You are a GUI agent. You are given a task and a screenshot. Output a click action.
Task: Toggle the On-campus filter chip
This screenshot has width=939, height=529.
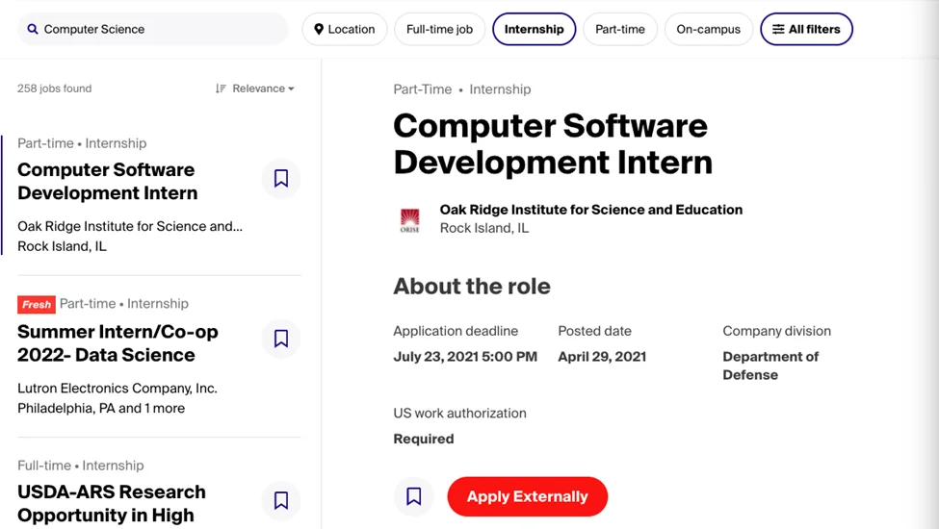[x=708, y=30]
